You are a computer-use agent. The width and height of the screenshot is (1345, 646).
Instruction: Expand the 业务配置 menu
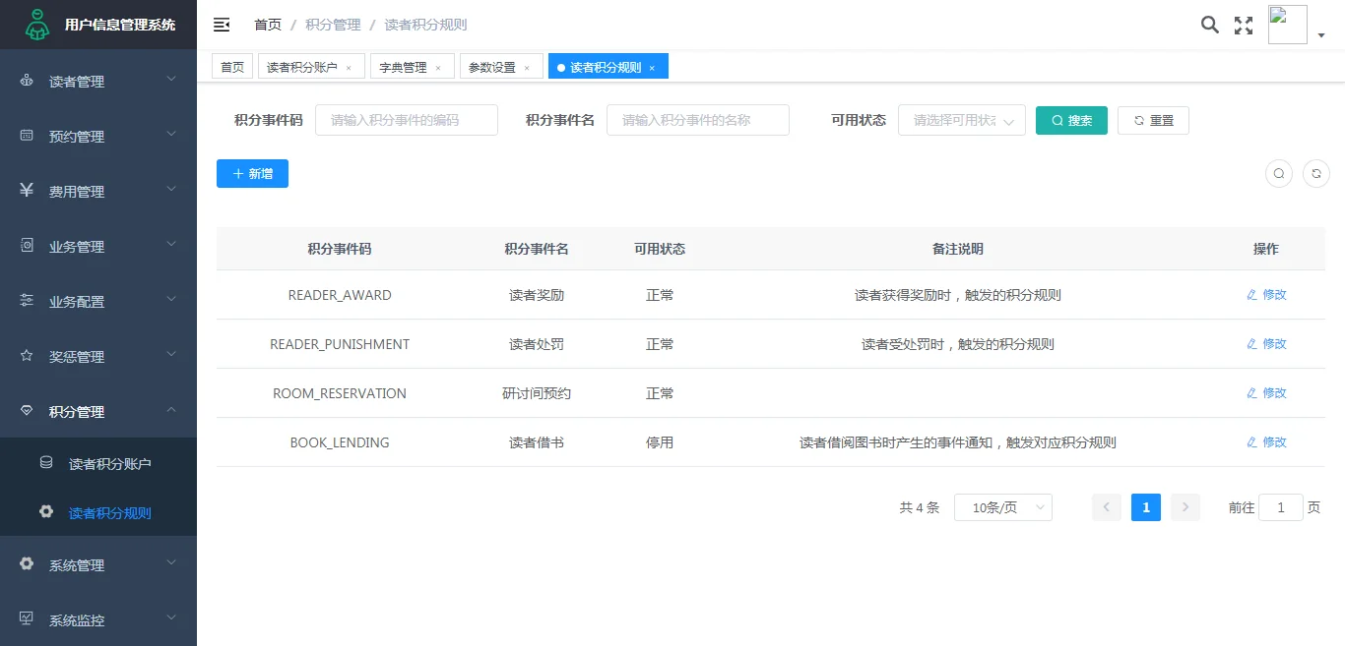[x=98, y=301]
